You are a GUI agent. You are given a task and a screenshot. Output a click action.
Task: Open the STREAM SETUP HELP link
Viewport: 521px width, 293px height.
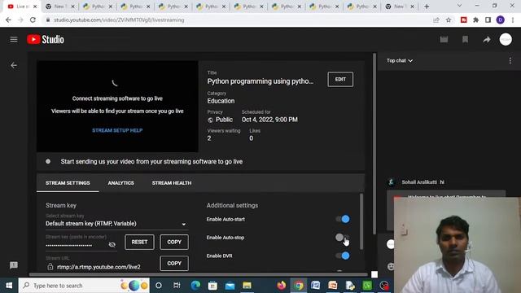117,130
